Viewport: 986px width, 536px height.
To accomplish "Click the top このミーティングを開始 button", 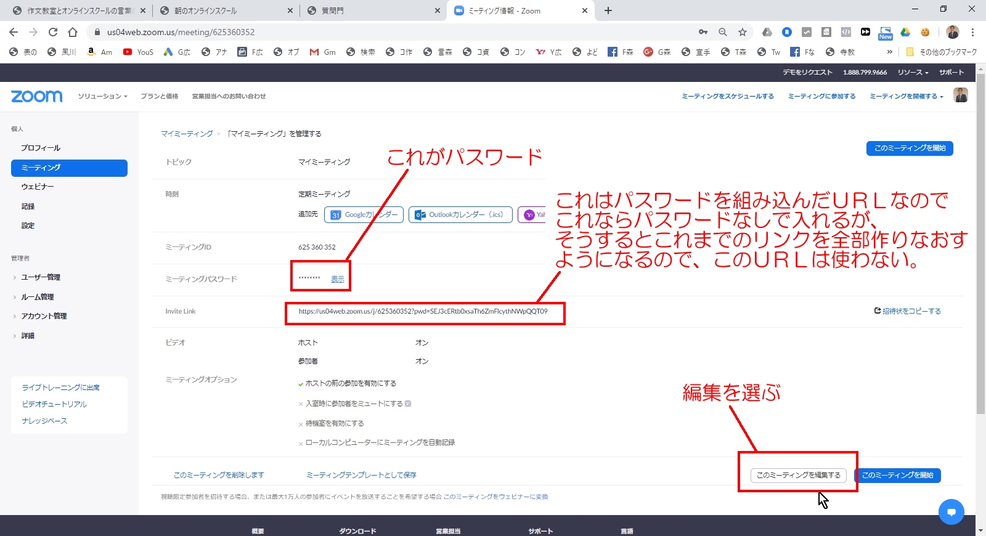I will point(910,148).
